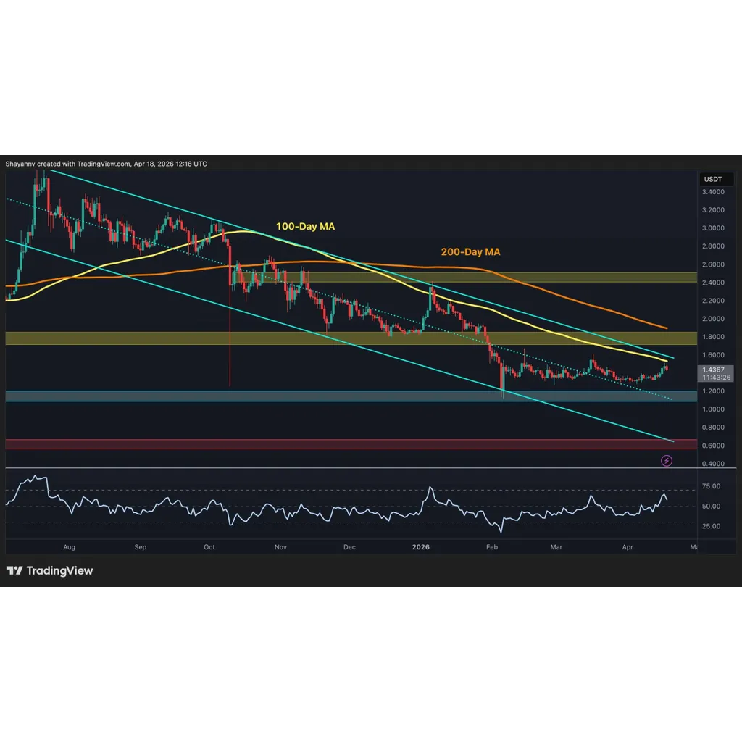Click the purple lightning bolt icon

[x=667, y=460]
